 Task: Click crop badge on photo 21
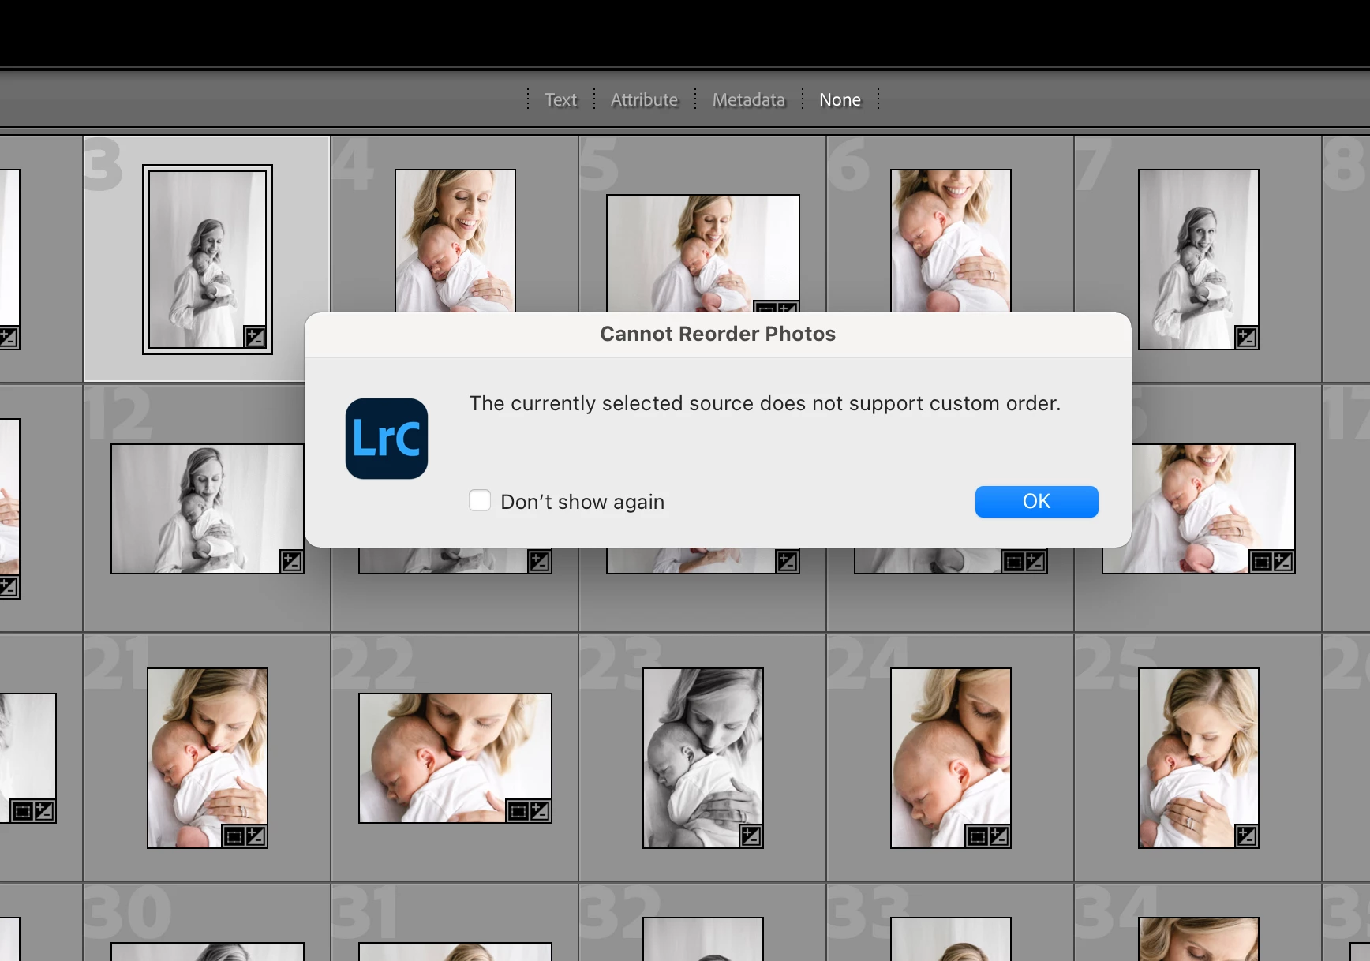point(234,836)
